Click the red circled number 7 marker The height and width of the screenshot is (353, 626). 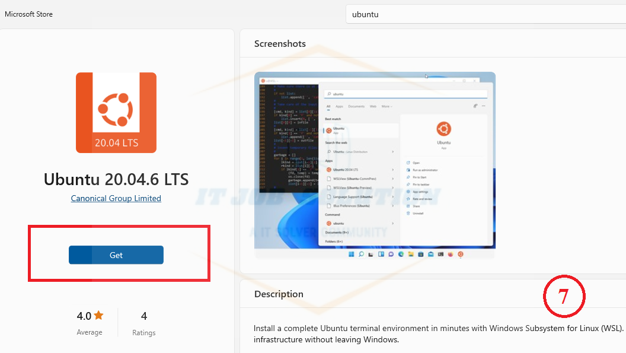[x=564, y=295]
